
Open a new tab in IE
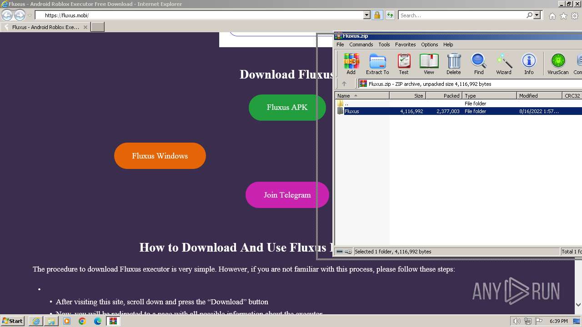tap(98, 27)
